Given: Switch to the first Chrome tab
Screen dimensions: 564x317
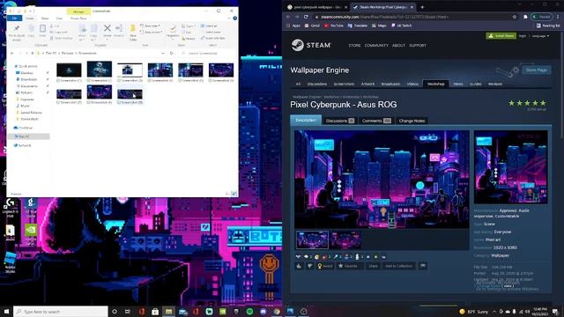Looking at the screenshot, I should [316, 7].
